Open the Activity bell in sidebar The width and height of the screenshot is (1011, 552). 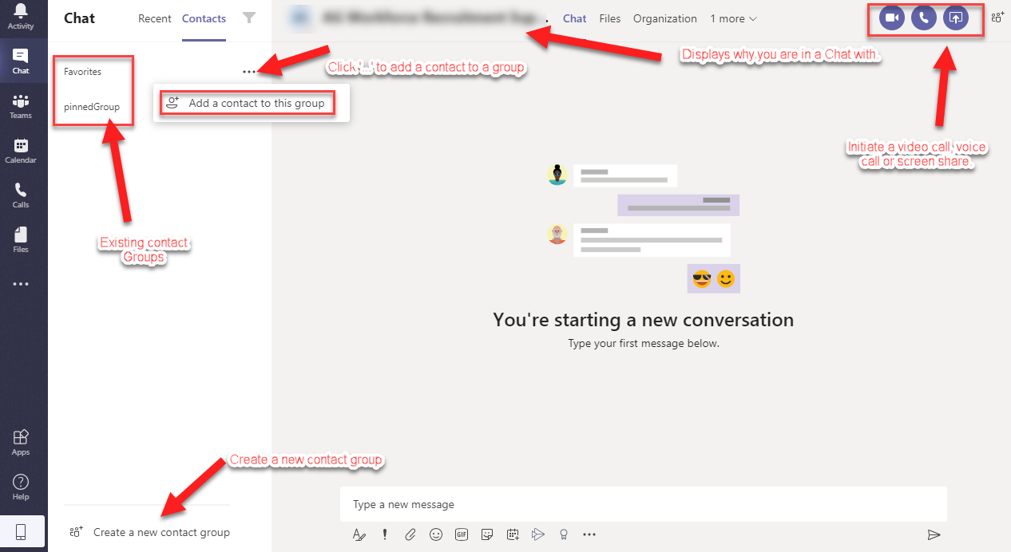click(21, 16)
